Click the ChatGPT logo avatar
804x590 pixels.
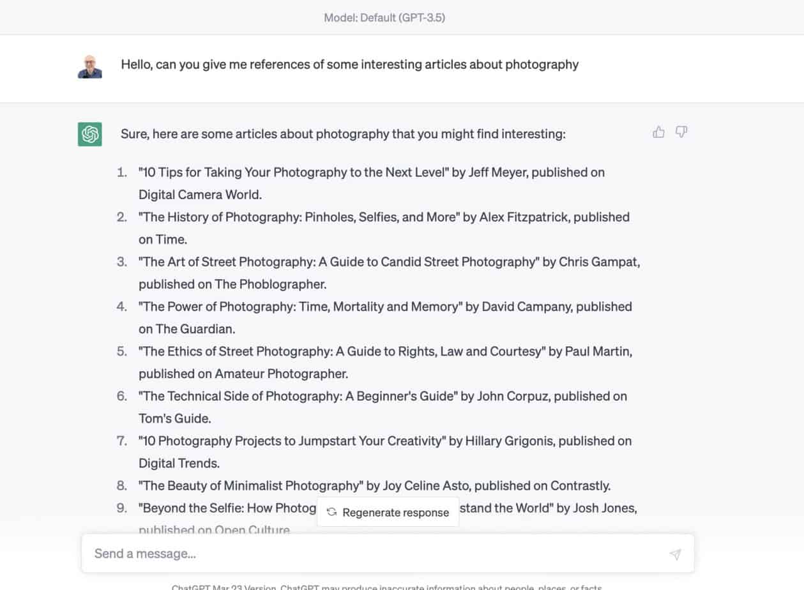pos(90,134)
